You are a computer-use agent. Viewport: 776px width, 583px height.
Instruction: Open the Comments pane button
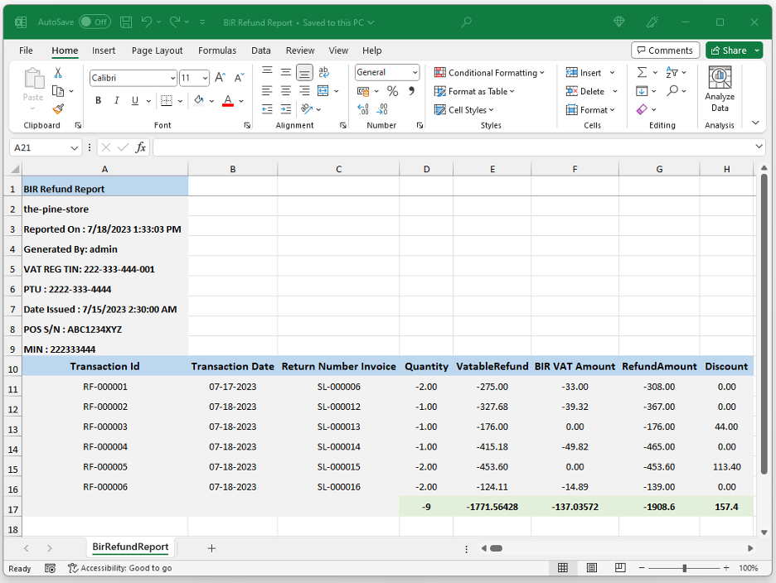(x=665, y=51)
